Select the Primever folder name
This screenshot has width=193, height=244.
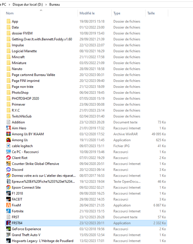tap(18, 104)
